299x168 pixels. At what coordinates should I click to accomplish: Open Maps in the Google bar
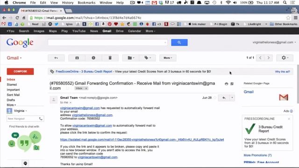coord(53,31)
